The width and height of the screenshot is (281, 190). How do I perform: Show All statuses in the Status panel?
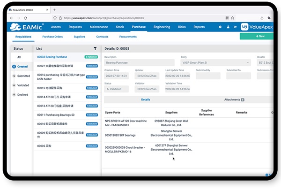pos(19,57)
